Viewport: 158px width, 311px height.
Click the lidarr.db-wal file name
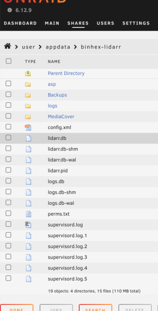(62, 160)
